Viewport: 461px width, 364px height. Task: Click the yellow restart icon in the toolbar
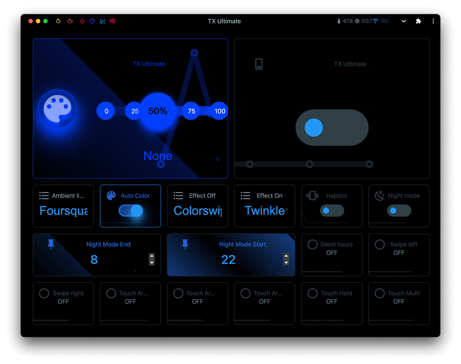pos(58,21)
